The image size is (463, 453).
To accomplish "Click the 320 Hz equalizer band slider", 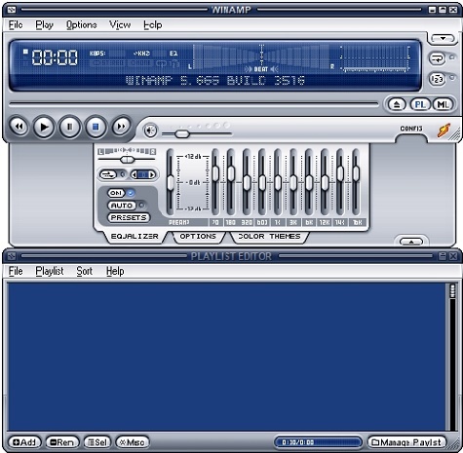I will (247, 182).
